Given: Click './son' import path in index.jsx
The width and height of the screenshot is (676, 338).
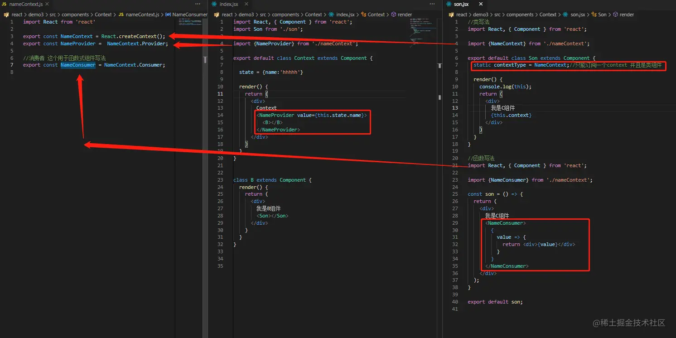Looking at the screenshot, I should click(x=291, y=29).
